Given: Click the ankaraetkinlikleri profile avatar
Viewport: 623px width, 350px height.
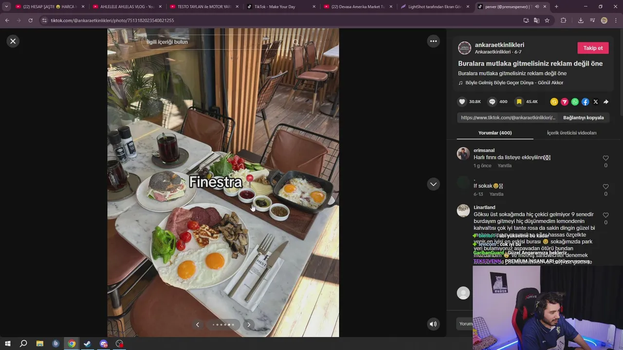Looking at the screenshot, I should pyautogui.click(x=464, y=48).
